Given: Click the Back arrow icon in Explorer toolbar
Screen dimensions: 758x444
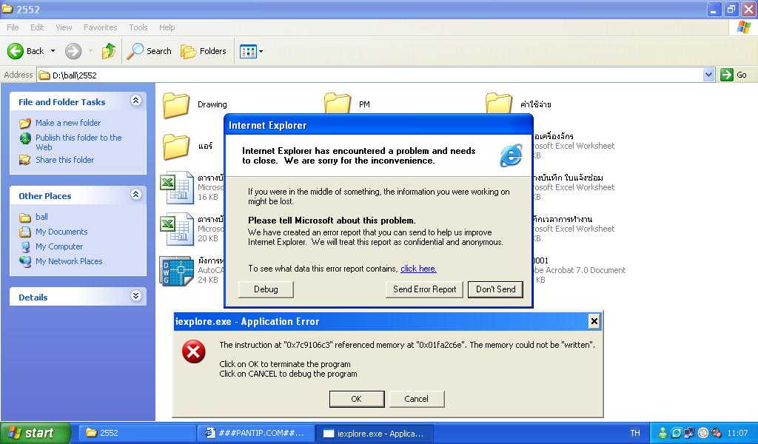Looking at the screenshot, I should click(16, 51).
